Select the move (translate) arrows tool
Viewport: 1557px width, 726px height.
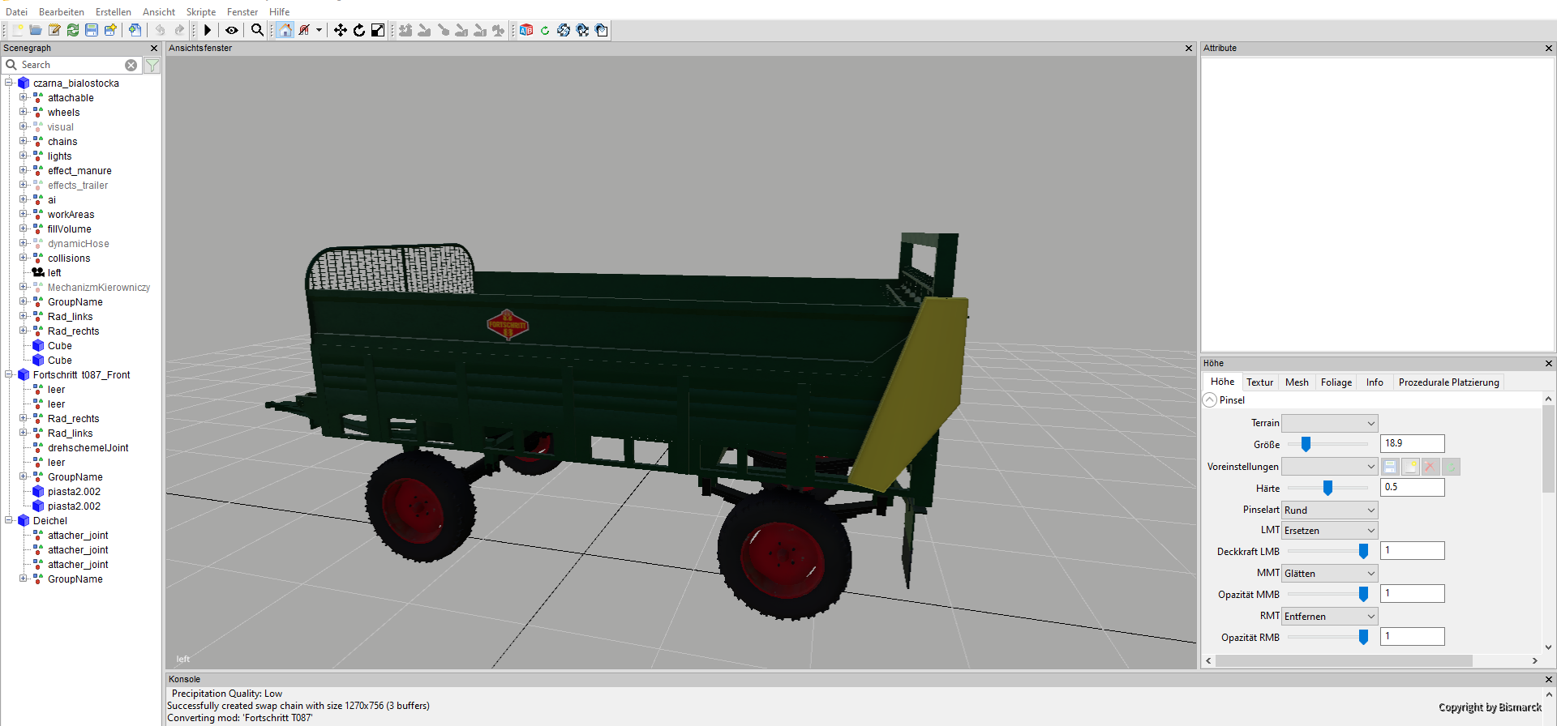pos(341,30)
